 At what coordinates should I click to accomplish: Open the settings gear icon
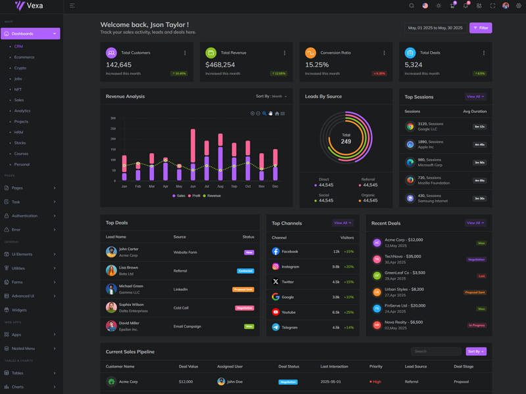[519, 6]
